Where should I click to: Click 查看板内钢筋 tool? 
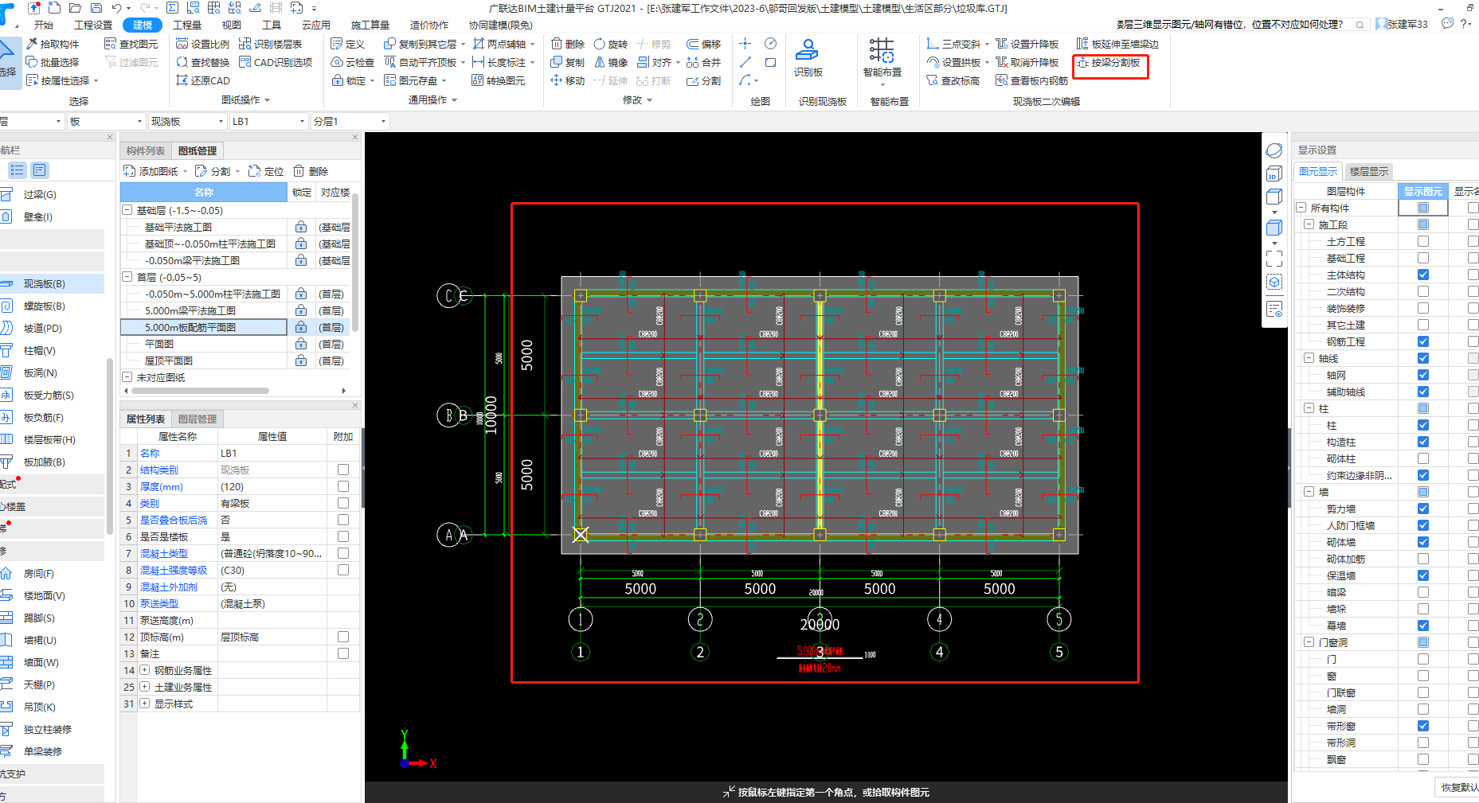(1031, 80)
